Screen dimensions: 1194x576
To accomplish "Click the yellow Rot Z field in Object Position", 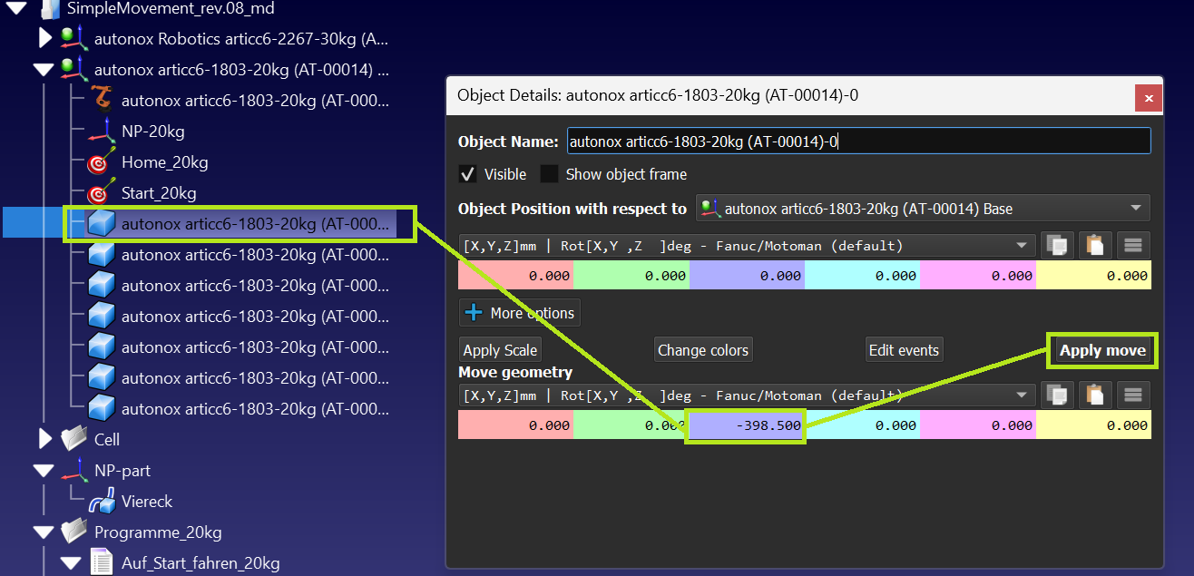I will [x=1093, y=276].
